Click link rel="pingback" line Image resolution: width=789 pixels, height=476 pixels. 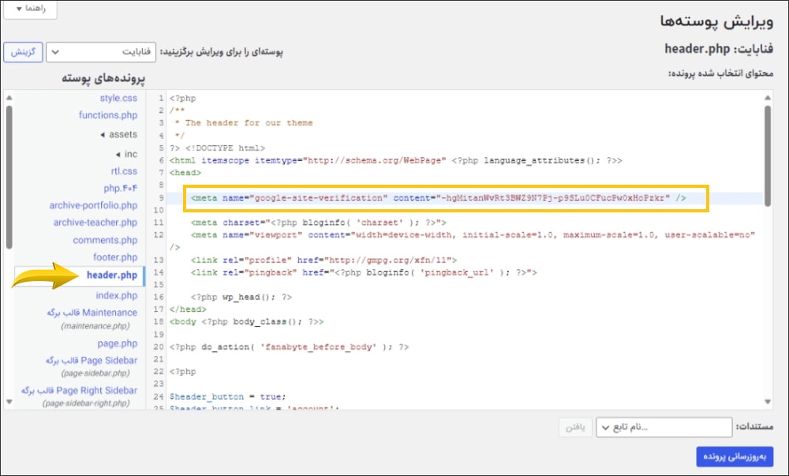click(364, 272)
